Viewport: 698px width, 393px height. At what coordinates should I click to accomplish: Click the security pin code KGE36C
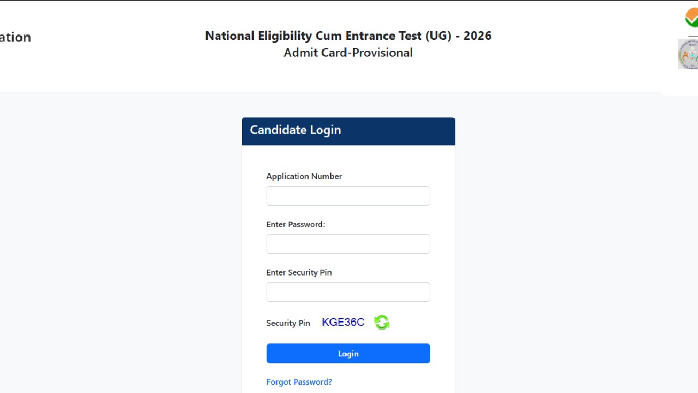coord(343,322)
